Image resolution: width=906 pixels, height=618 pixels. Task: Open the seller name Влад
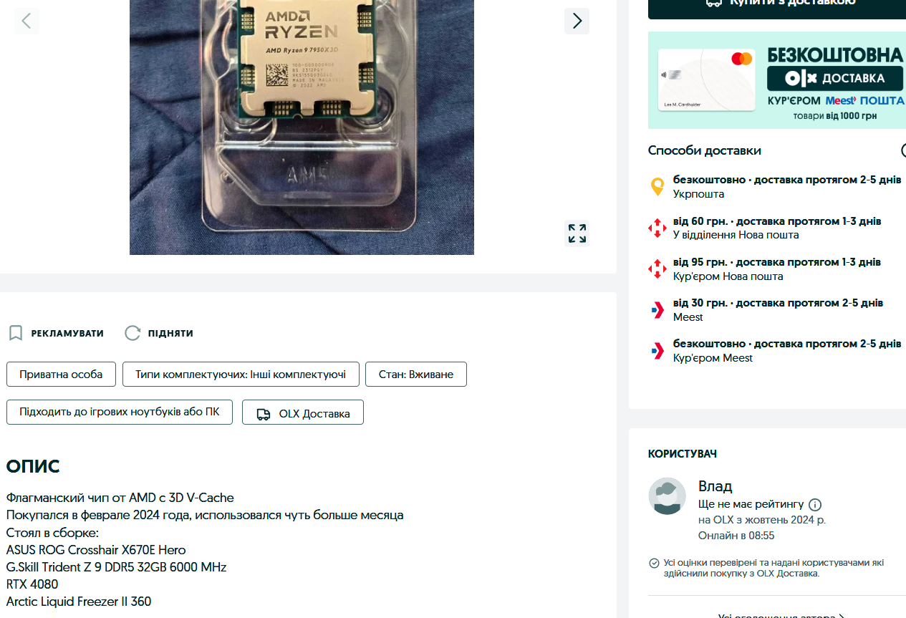pyautogui.click(x=715, y=486)
